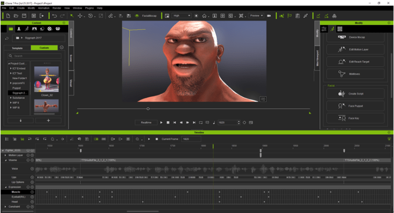Toggle the green eye FacialMocap visibility icon
Screen dimensions: 394x213
click(x=137, y=16)
